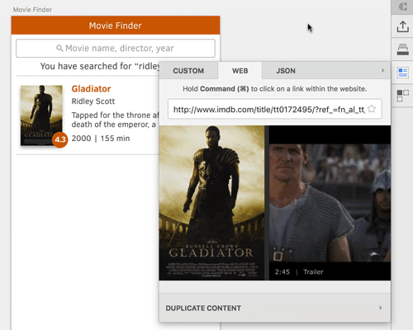
Task: Open the JSON tab
Action: coord(286,71)
